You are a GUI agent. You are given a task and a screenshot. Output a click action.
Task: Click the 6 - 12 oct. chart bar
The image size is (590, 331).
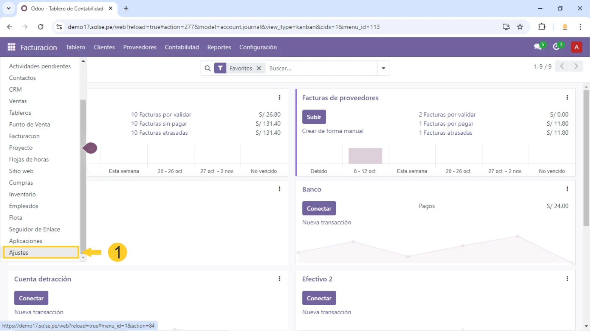[365, 156]
